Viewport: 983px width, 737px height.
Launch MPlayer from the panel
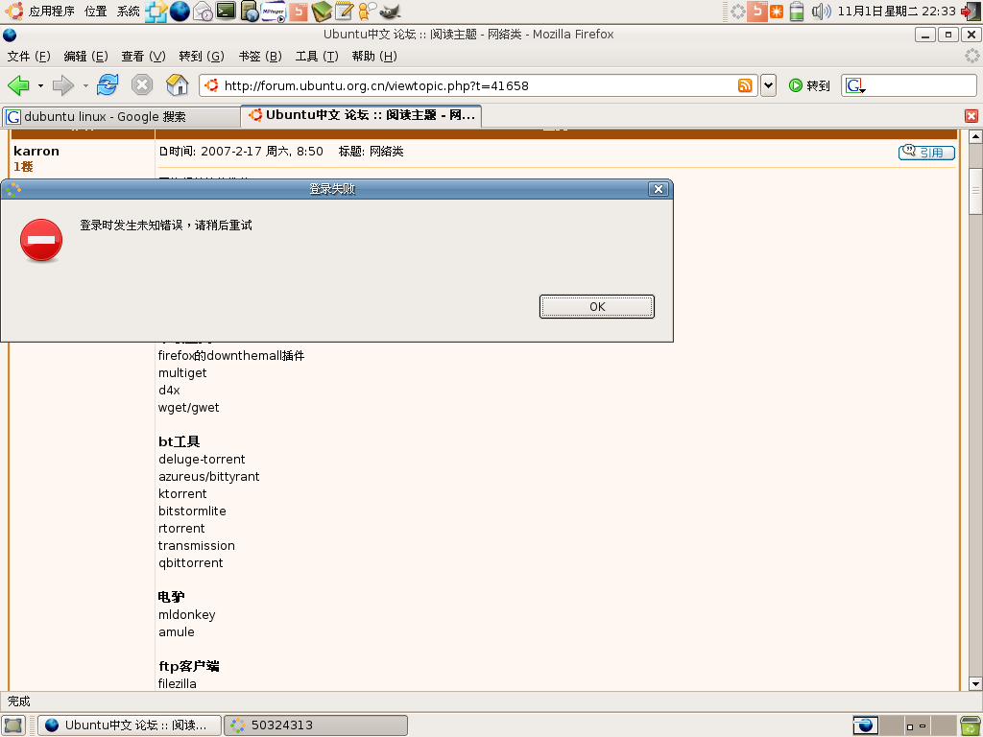274,12
